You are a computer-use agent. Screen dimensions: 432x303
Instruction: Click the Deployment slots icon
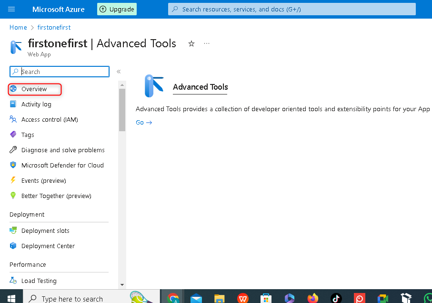click(13, 230)
